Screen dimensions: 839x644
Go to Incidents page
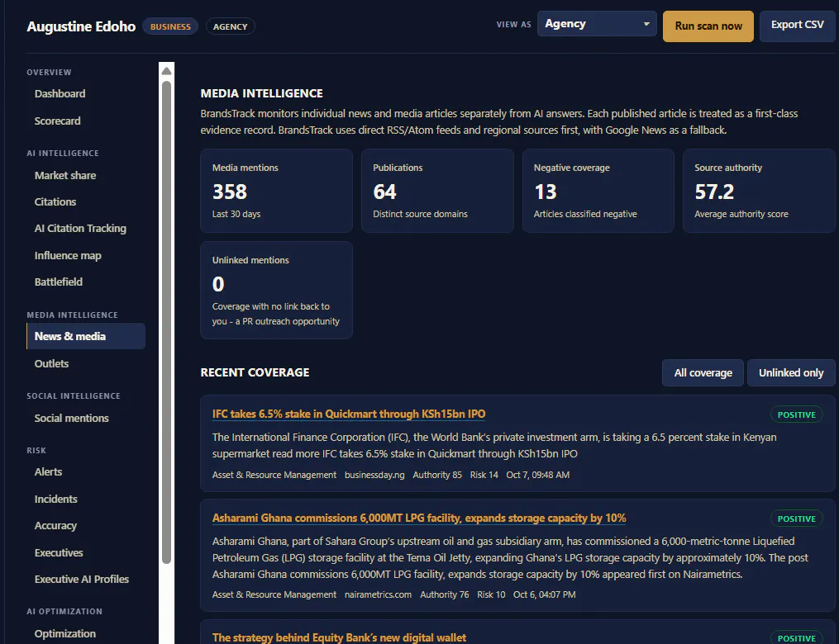[55, 500]
